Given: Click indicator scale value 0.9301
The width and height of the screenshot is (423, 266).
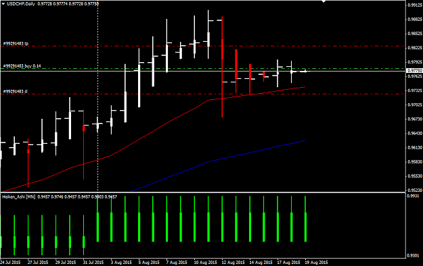Looking at the screenshot, I should click(413, 255).
